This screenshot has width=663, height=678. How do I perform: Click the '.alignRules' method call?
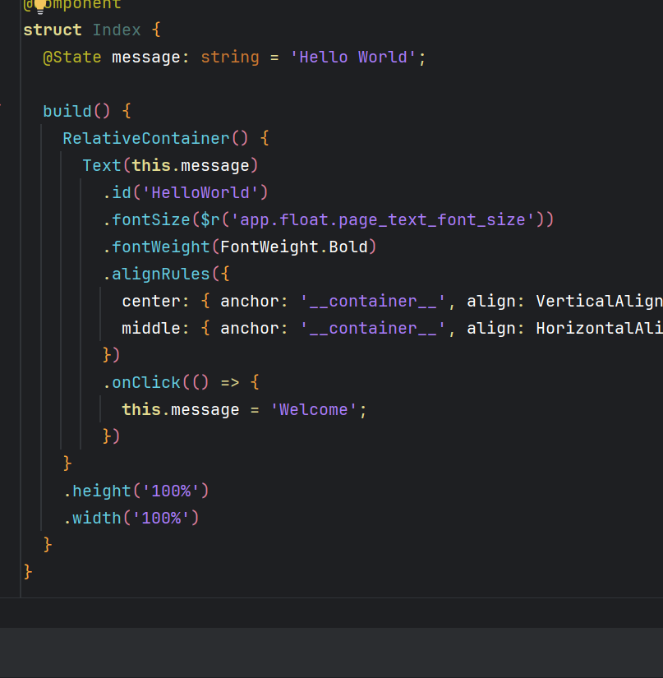[156, 274]
